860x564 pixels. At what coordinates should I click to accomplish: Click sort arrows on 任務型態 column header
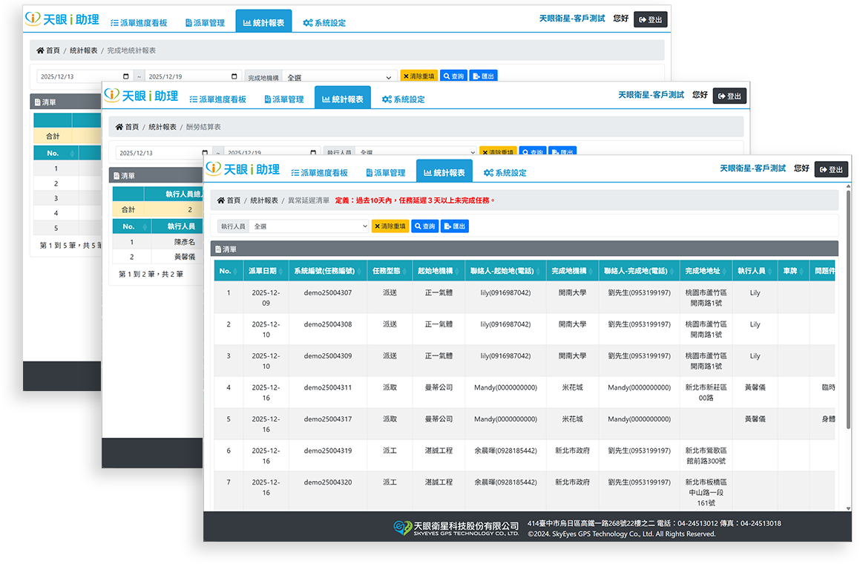pos(407,271)
